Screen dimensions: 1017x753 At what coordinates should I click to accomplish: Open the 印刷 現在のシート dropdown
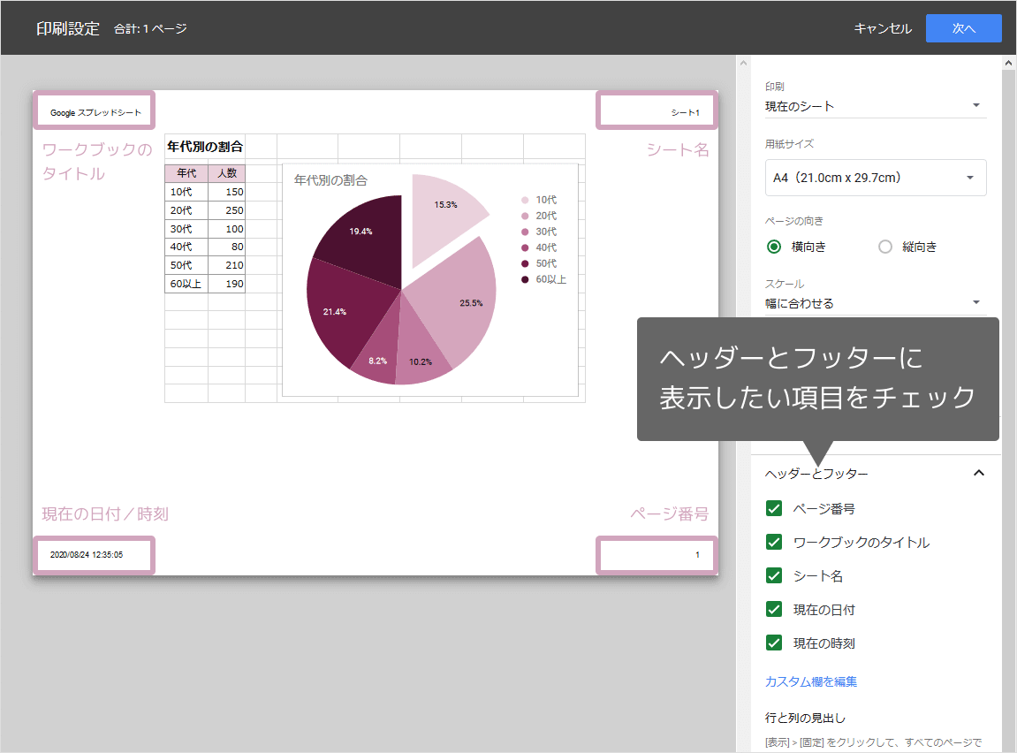(x=875, y=106)
